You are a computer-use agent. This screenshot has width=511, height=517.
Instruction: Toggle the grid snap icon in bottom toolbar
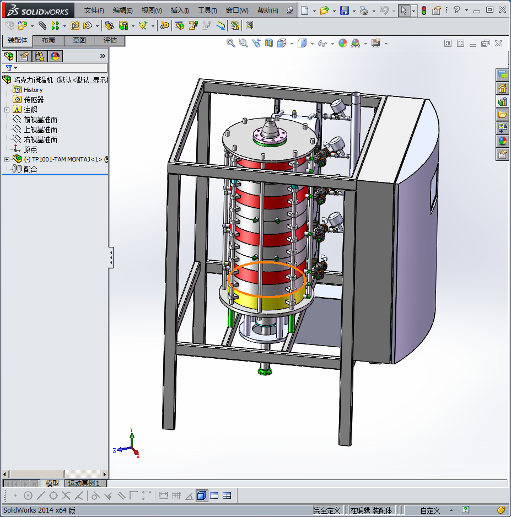point(176,496)
